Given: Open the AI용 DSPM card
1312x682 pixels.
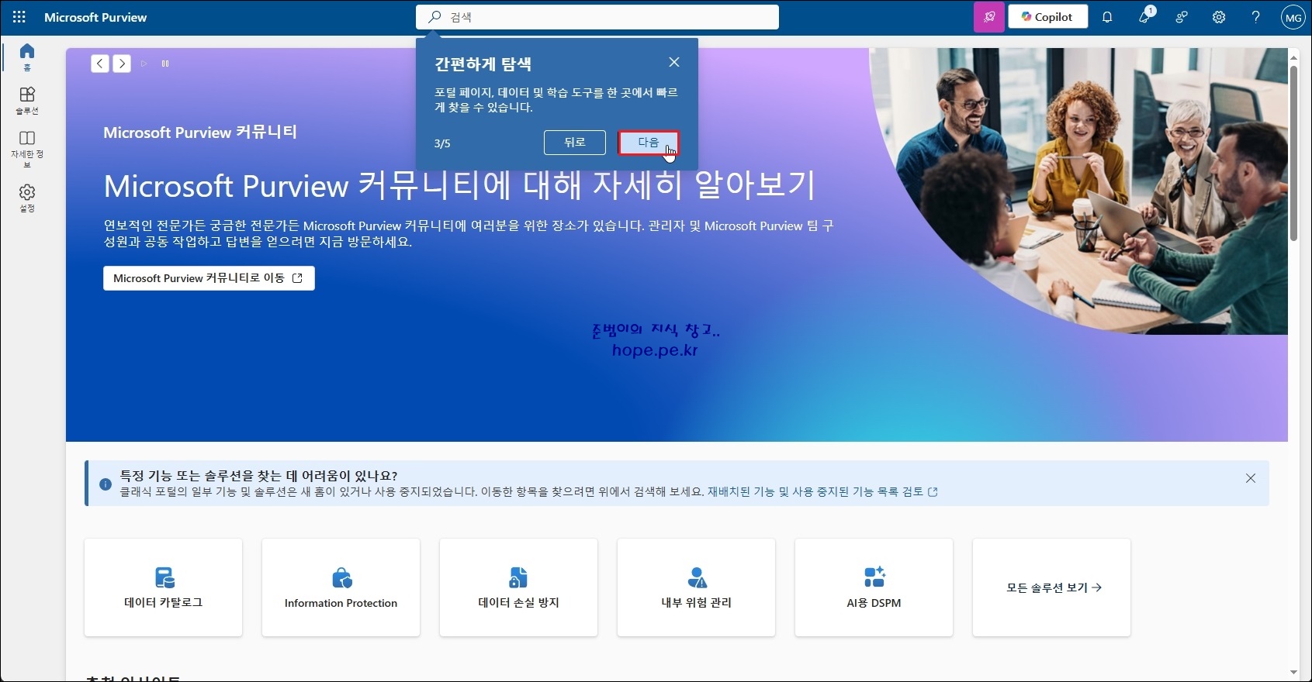Looking at the screenshot, I should tap(874, 587).
